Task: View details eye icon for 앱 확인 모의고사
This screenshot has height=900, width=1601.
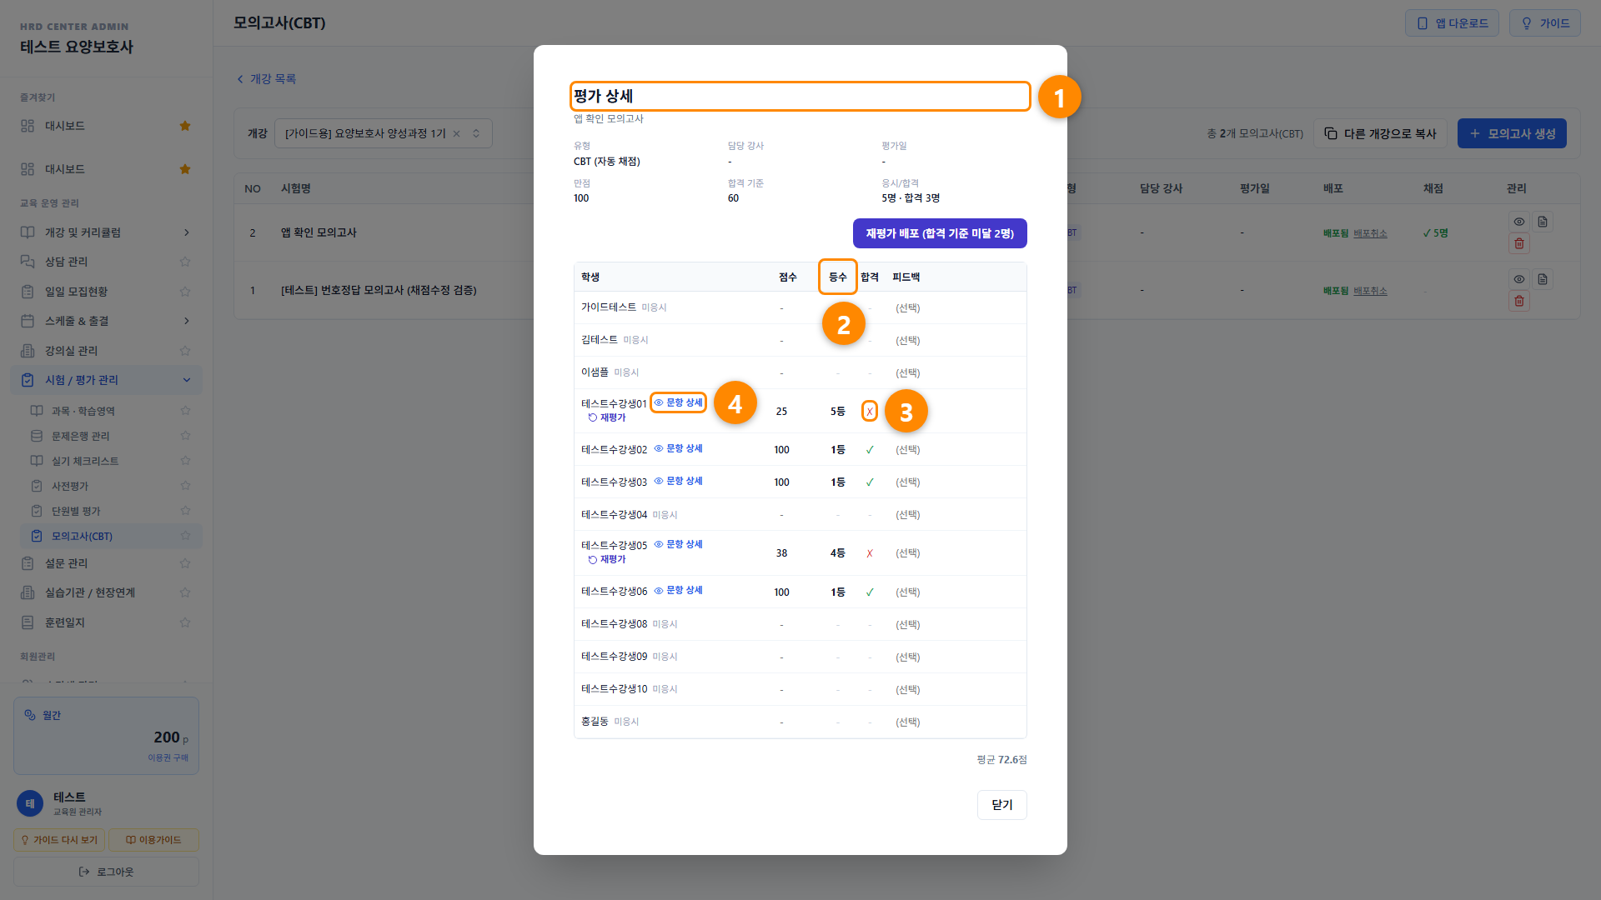Action: tap(1519, 222)
